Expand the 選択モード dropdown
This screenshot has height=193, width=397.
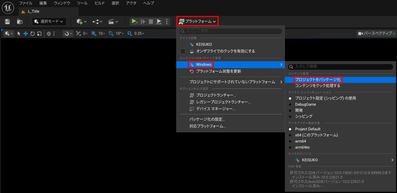(49, 21)
